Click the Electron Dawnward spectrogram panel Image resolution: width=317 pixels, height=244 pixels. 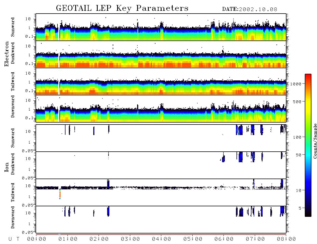point(161,108)
